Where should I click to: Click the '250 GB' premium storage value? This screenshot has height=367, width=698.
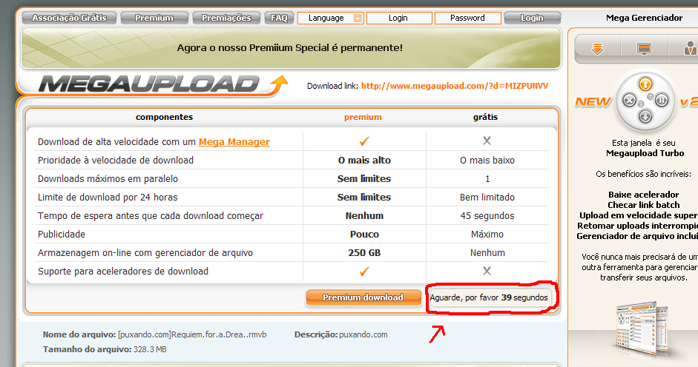coord(364,253)
